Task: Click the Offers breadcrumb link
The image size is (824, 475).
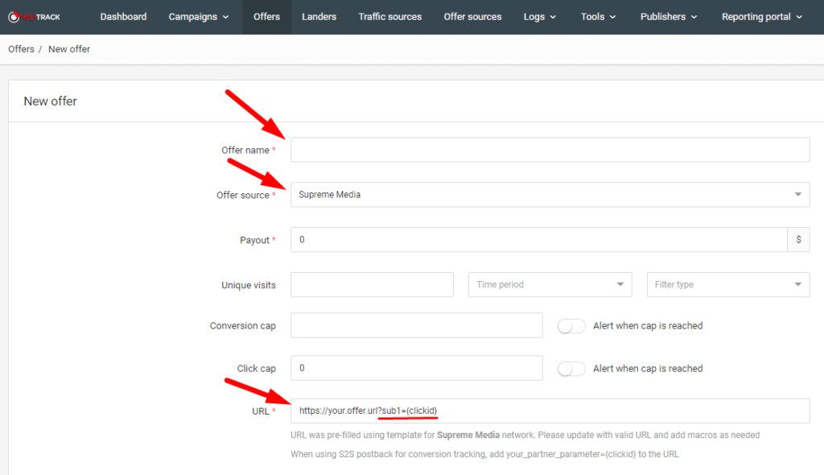Action: click(21, 49)
